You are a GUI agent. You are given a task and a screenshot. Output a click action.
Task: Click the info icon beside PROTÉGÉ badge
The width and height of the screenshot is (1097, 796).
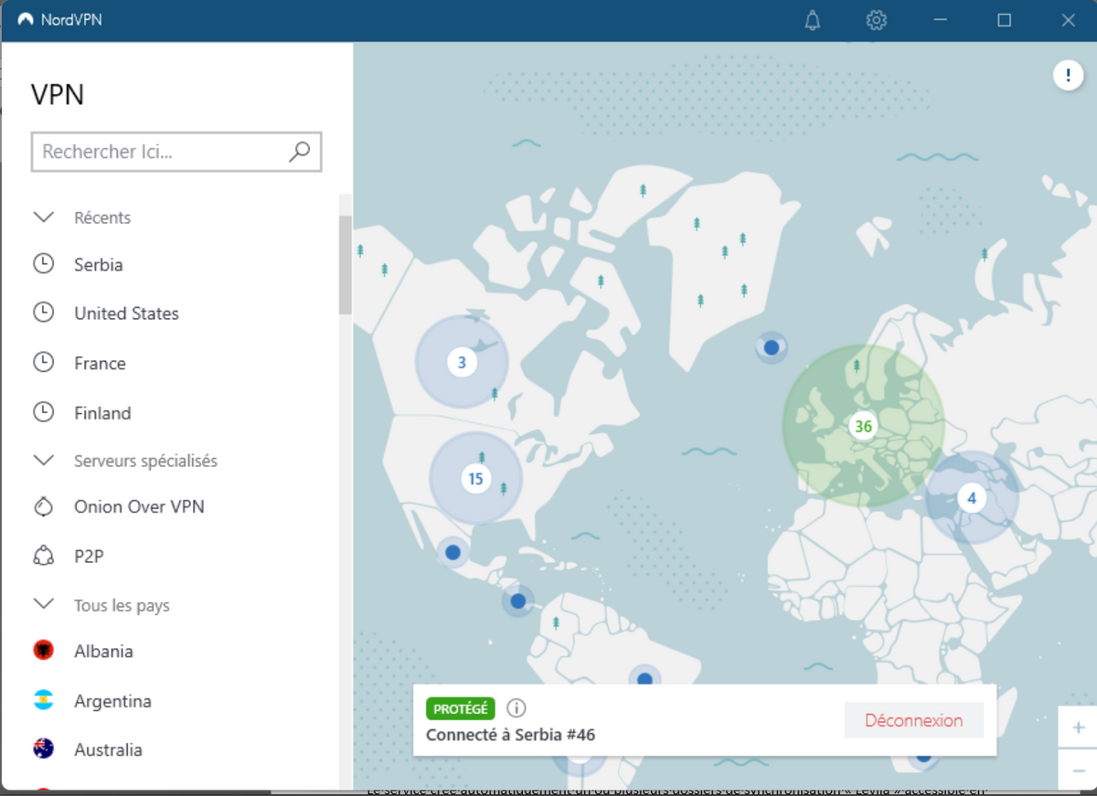[517, 708]
